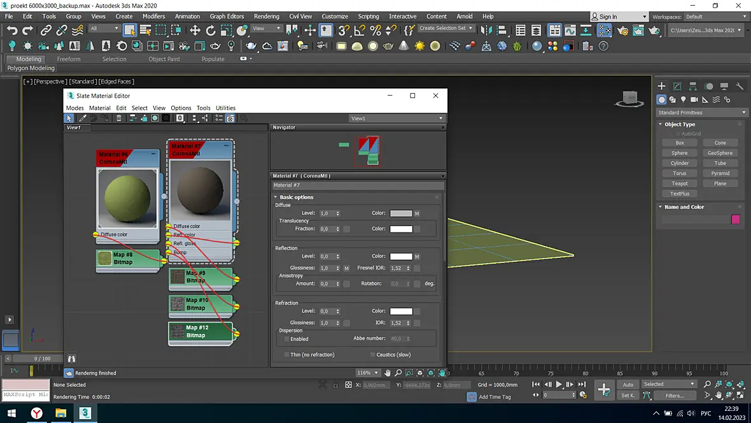
Task: Click the Pyramid object type button
Action: click(720, 174)
